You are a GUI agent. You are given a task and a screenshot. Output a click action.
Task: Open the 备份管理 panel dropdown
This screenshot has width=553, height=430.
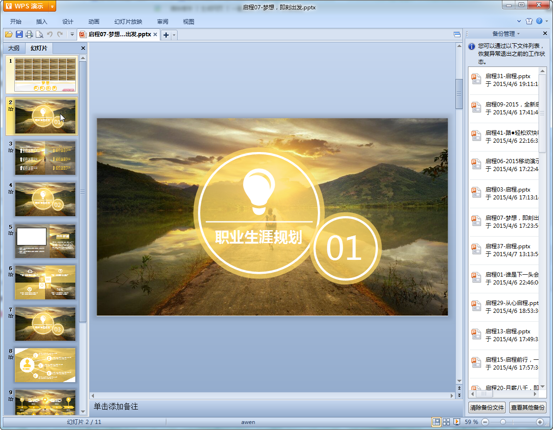518,33
